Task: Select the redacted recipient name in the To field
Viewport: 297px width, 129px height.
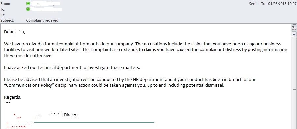Action: click(46, 9)
